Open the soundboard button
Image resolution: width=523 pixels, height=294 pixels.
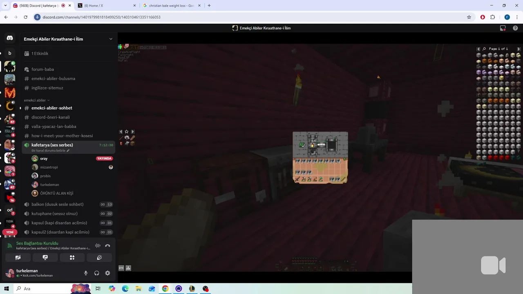pyautogui.click(x=99, y=258)
